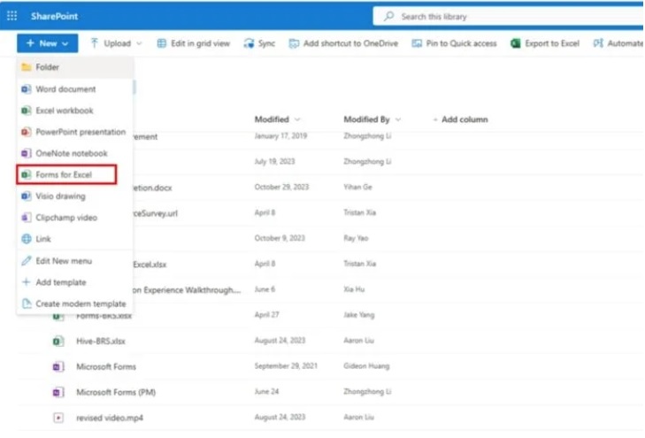Open the Microsoft Forms item

pos(106,366)
